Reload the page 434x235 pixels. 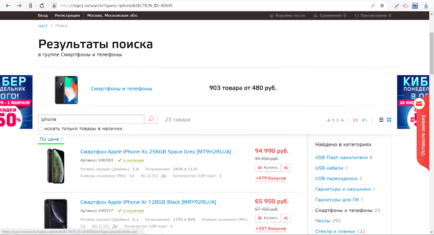pyautogui.click(x=42, y=5)
